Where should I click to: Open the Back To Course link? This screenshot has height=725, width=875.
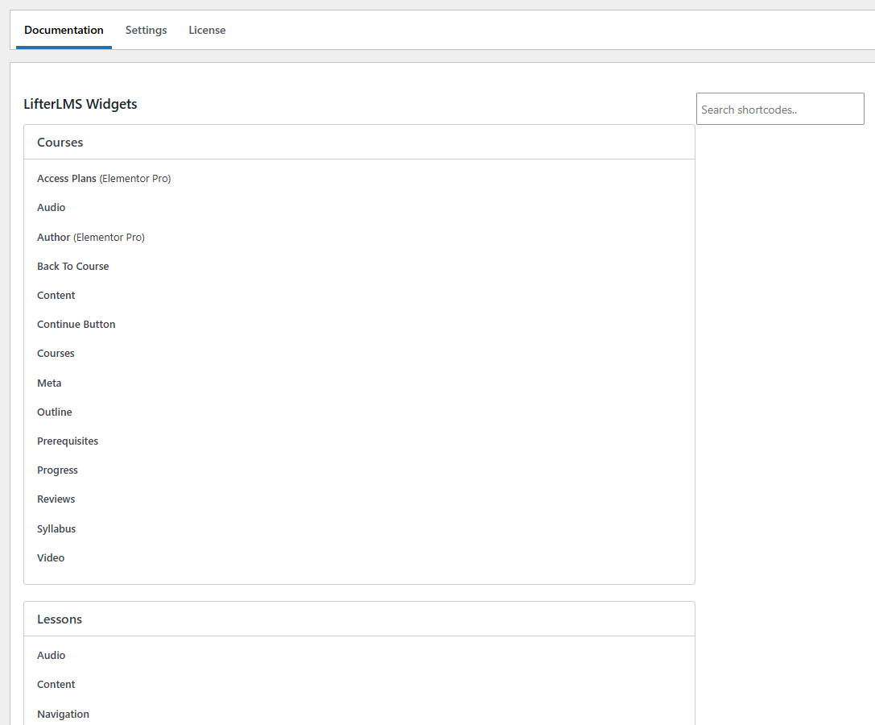tap(73, 267)
